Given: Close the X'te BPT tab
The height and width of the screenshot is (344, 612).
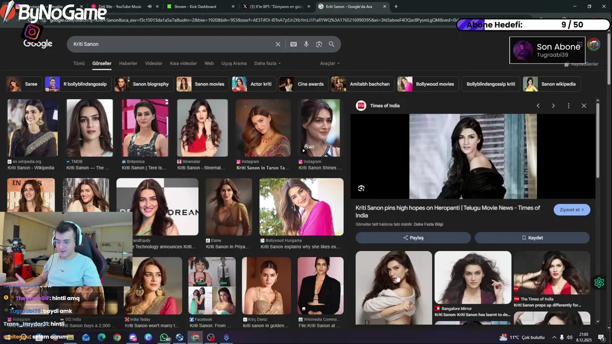Looking at the screenshot, I should click(309, 7).
